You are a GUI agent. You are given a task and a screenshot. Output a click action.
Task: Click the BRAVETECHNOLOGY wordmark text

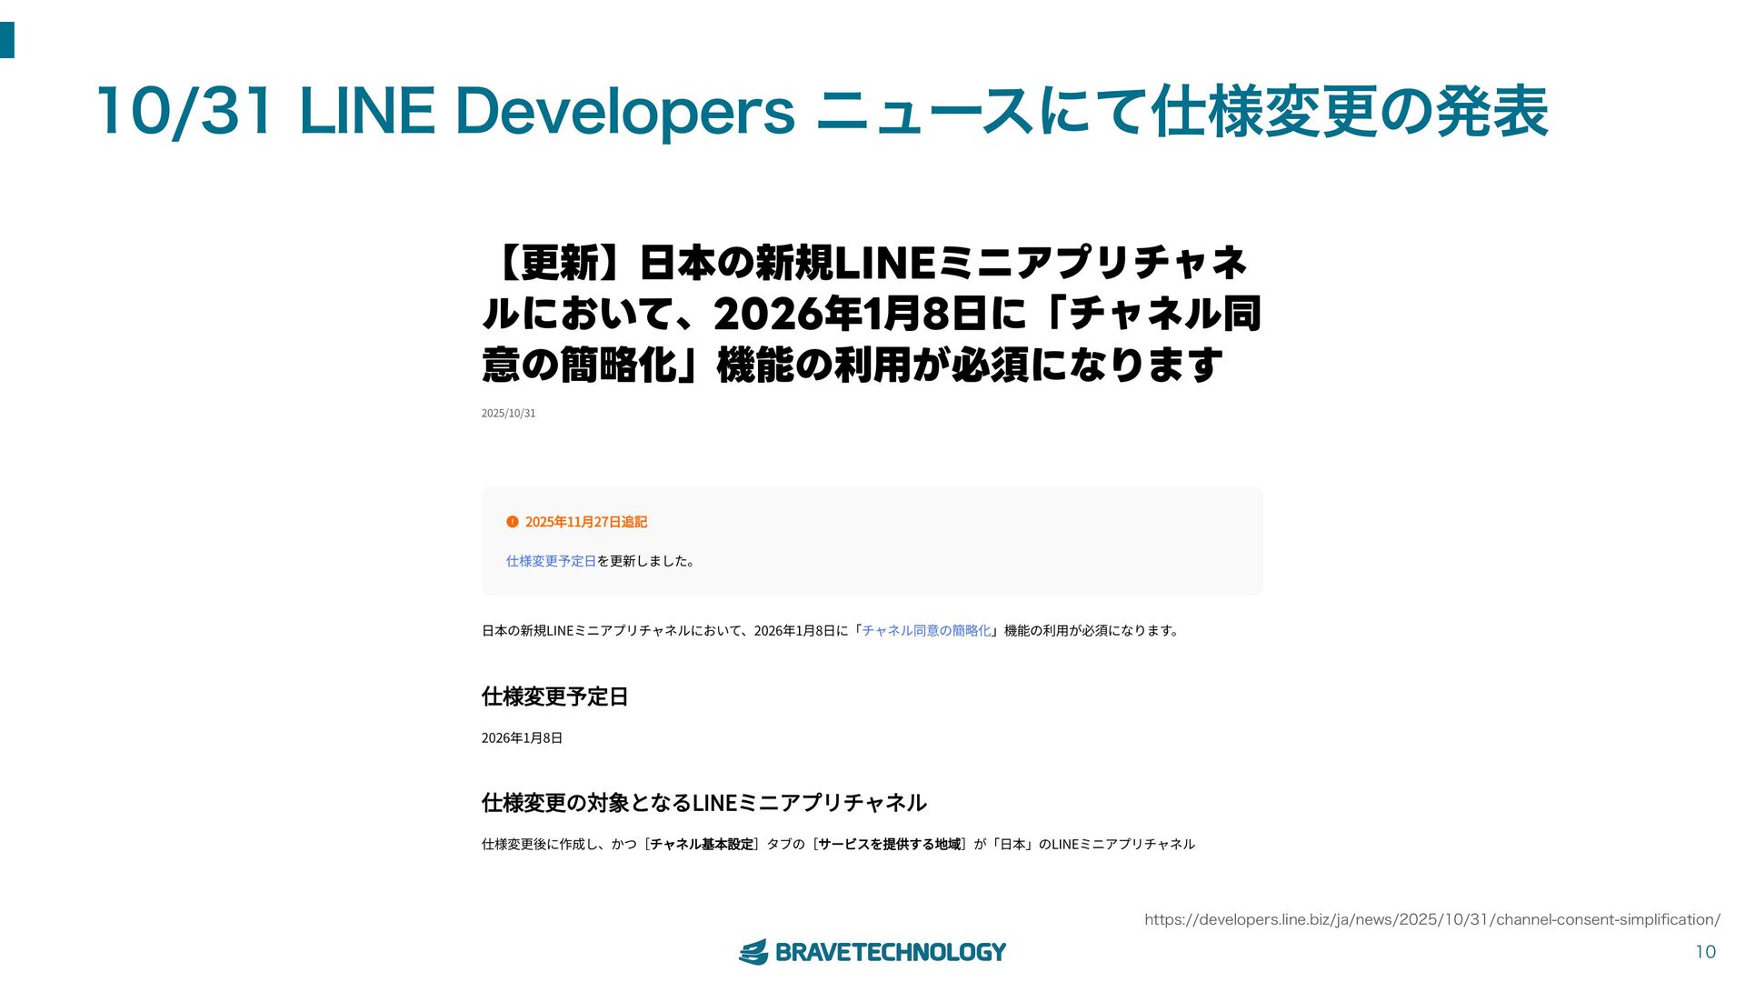coord(890,952)
